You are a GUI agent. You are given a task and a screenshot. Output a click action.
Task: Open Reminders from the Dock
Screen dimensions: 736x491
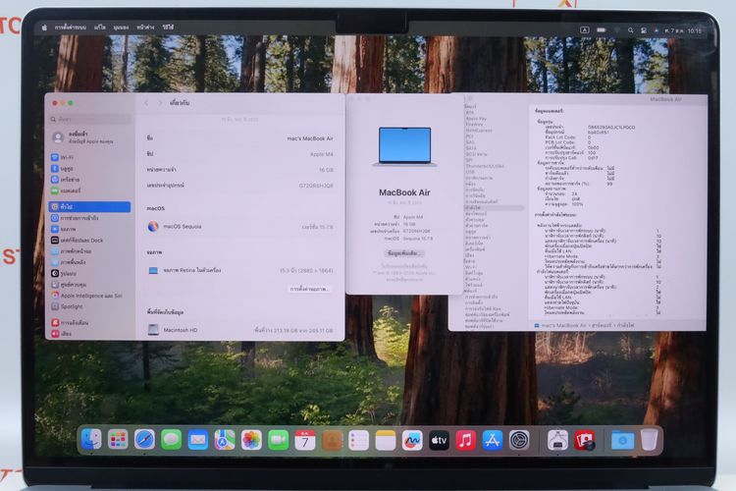coord(358,440)
